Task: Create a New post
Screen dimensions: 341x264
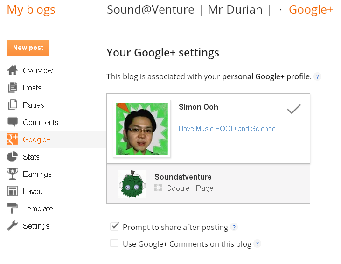Action: point(28,48)
